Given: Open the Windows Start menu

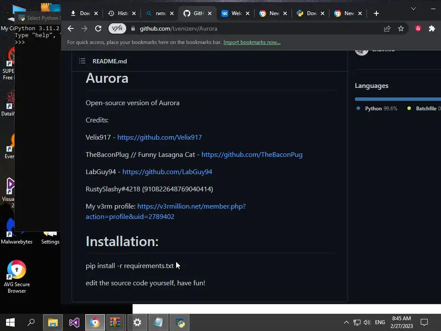Looking at the screenshot, I should coord(10,322).
